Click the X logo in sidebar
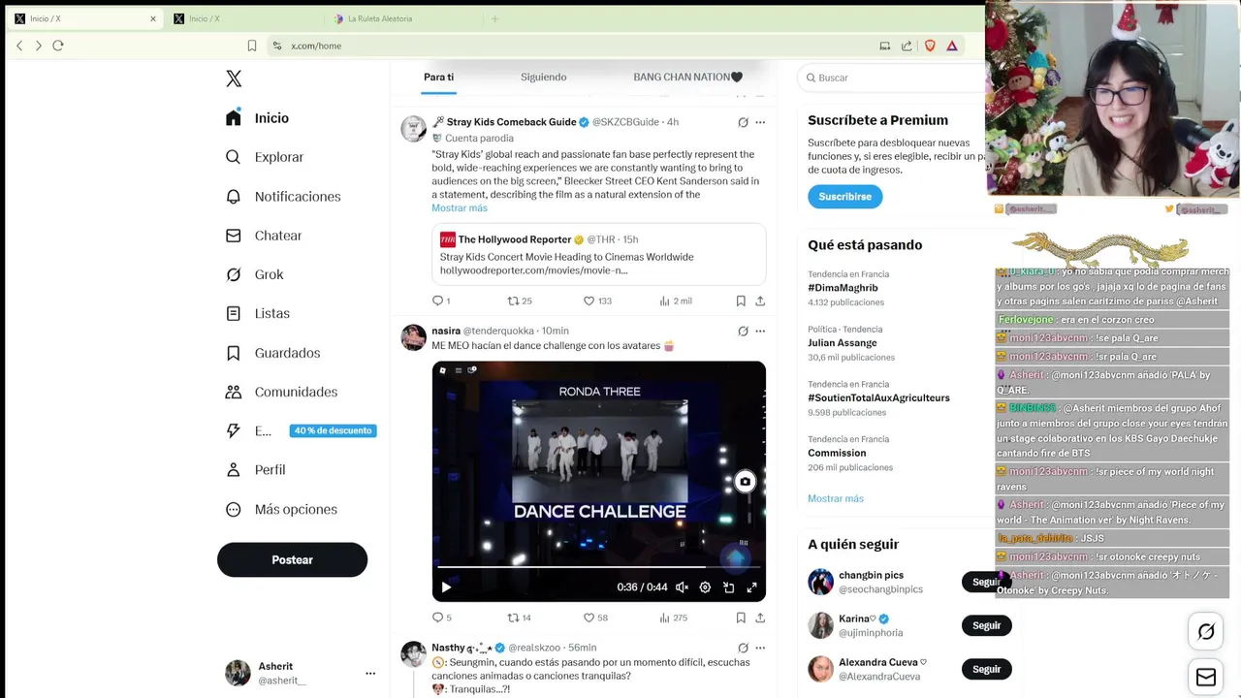This screenshot has height=698, width=1241. coord(234,79)
